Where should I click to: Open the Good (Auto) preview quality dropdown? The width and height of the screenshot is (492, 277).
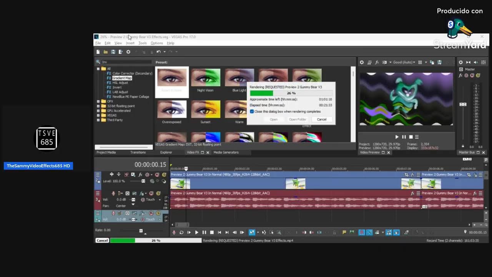pyautogui.click(x=404, y=62)
